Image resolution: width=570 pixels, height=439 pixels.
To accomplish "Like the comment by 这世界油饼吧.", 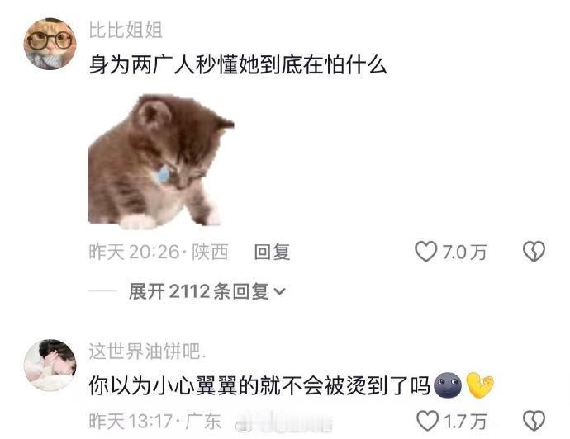I will [427, 421].
